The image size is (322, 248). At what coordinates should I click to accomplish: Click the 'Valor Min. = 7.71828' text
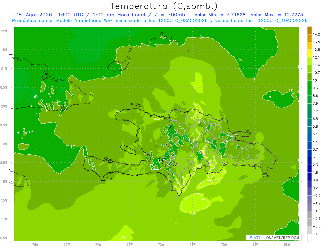220,15
